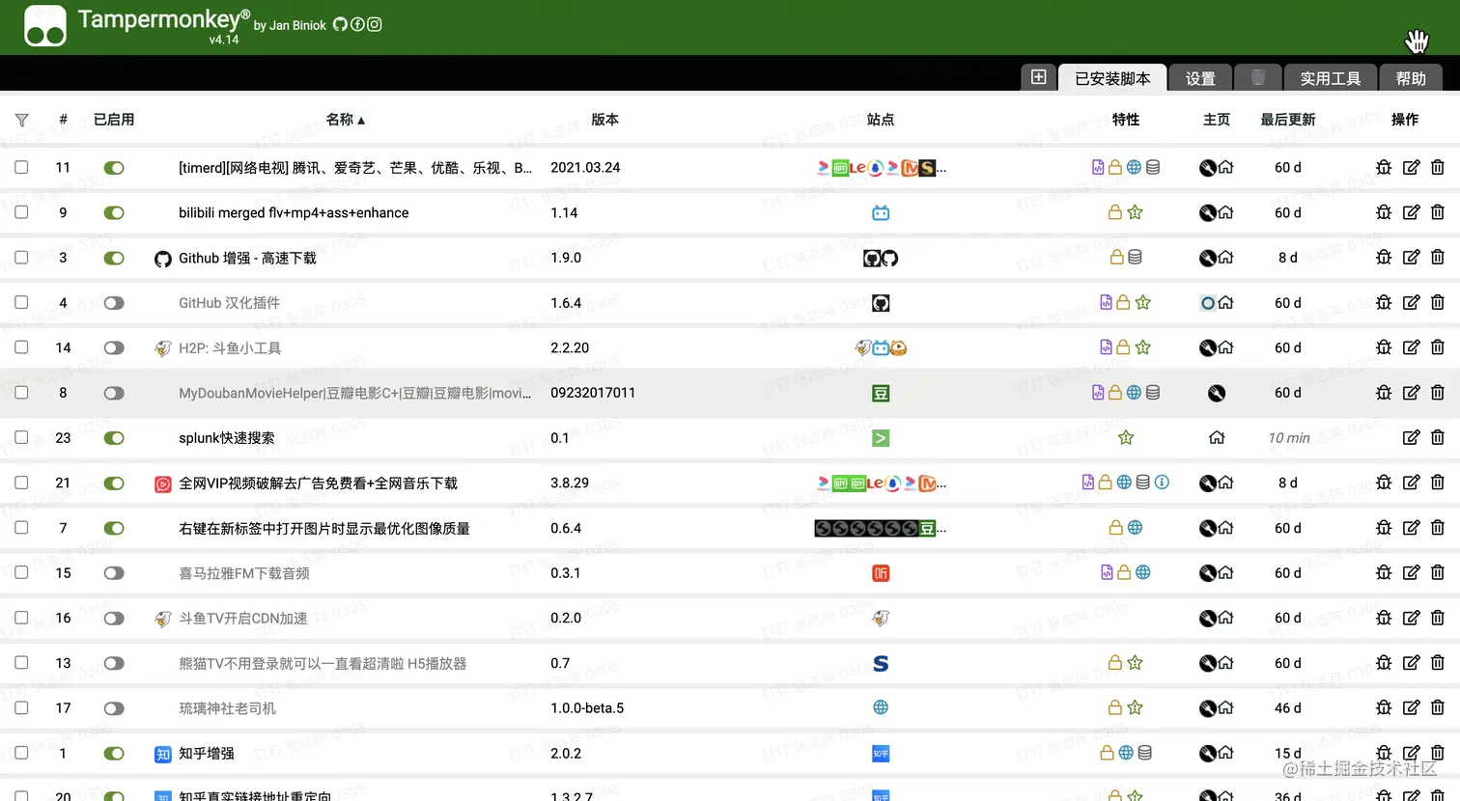Open the new script plus tab
The width and height of the screenshot is (1460, 801).
[x=1038, y=77]
